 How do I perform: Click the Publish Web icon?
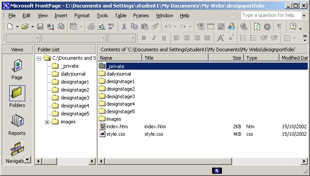(61, 27)
